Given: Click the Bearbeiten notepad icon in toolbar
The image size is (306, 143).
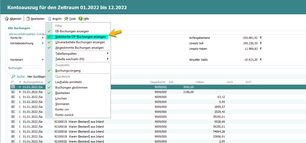Looking at the screenshot, I should click(x=28, y=19).
